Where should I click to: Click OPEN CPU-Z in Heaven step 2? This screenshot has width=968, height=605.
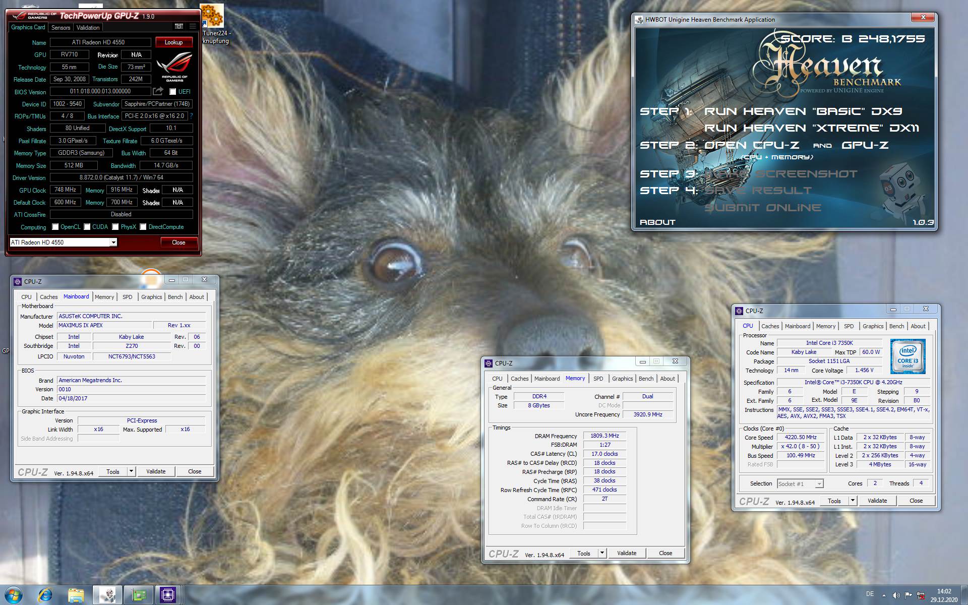(752, 145)
